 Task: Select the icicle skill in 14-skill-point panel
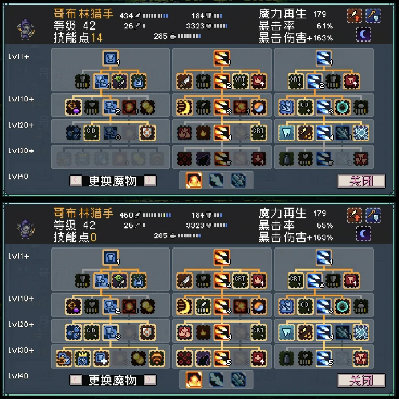coord(287,133)
